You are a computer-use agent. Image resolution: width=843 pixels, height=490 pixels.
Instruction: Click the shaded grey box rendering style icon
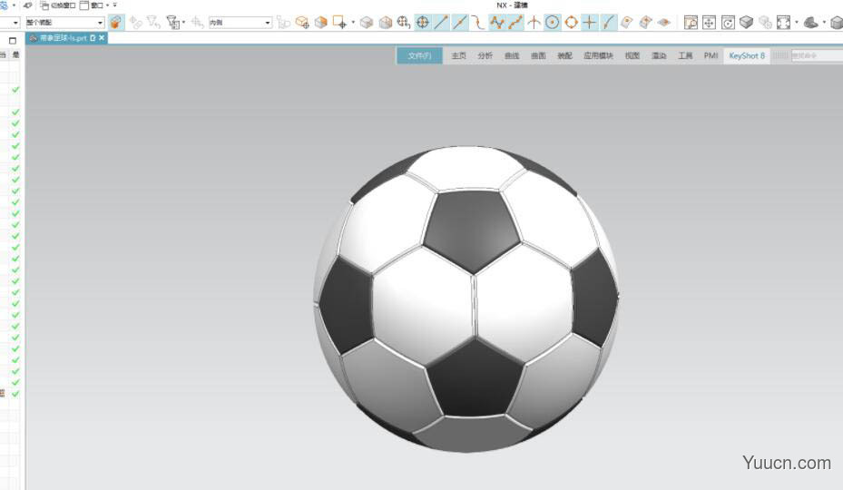point(746,23)
